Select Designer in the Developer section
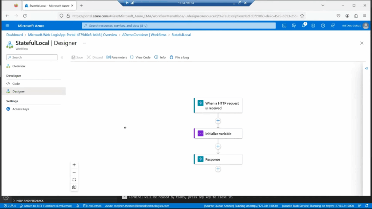372x209 pixels. [x=19, y=91]
